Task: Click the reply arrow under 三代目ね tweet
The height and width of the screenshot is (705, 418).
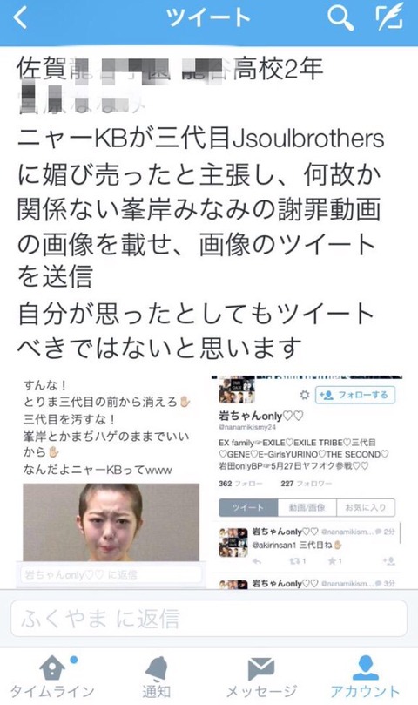Action: tap(257, 560)
